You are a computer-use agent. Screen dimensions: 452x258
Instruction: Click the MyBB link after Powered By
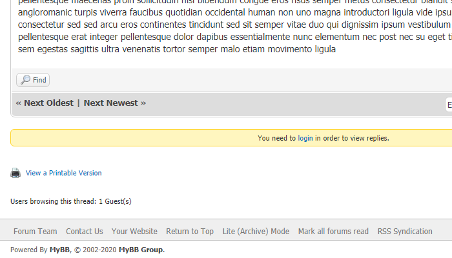(x=59, y=250)
